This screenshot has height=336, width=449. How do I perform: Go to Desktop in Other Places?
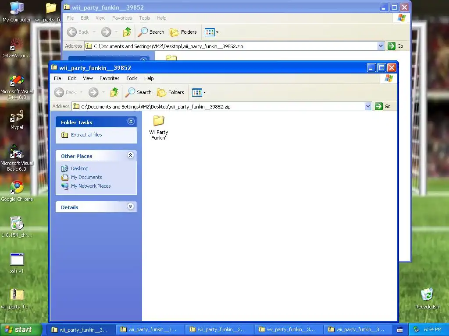pos(80,168)
